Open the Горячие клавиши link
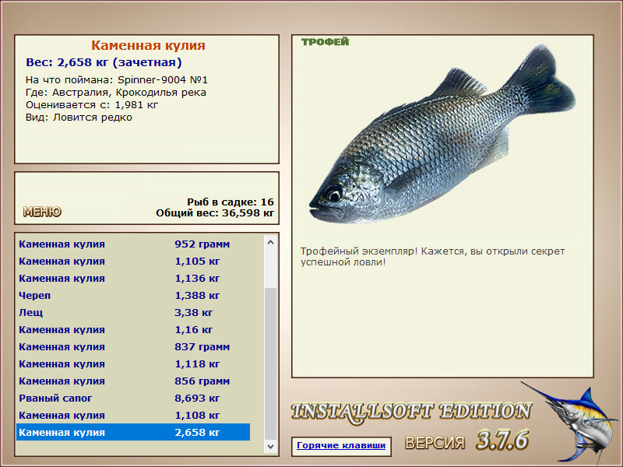Image resolution: width=623 pixels, height=467 pixels. pos(341,445)
